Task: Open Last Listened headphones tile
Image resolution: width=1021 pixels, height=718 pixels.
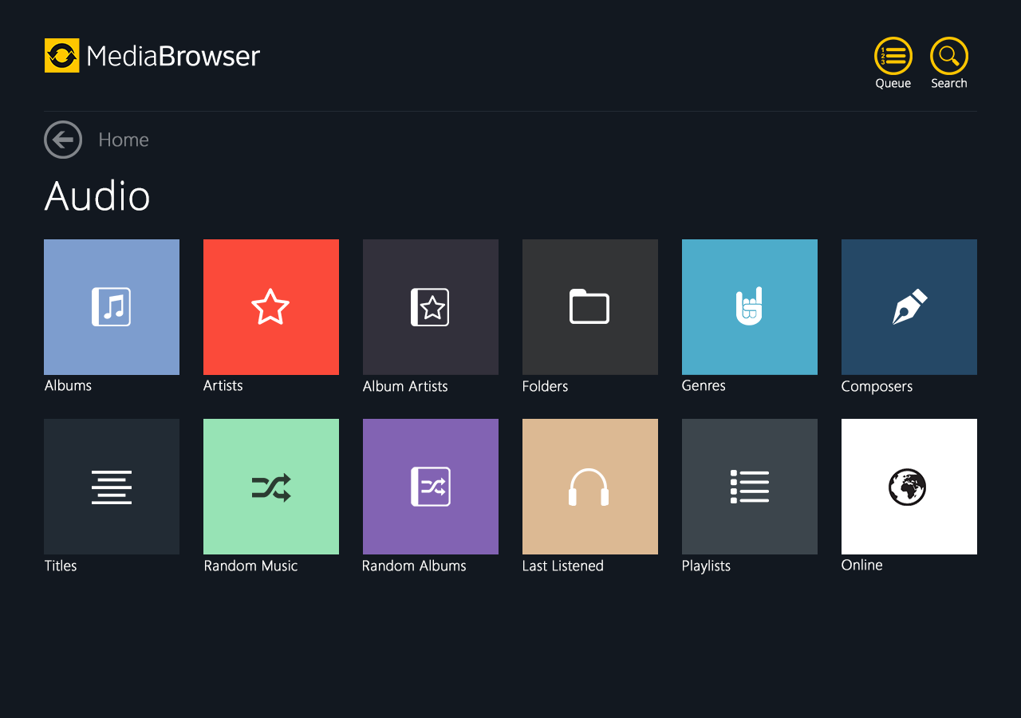Action: (590, 487)
